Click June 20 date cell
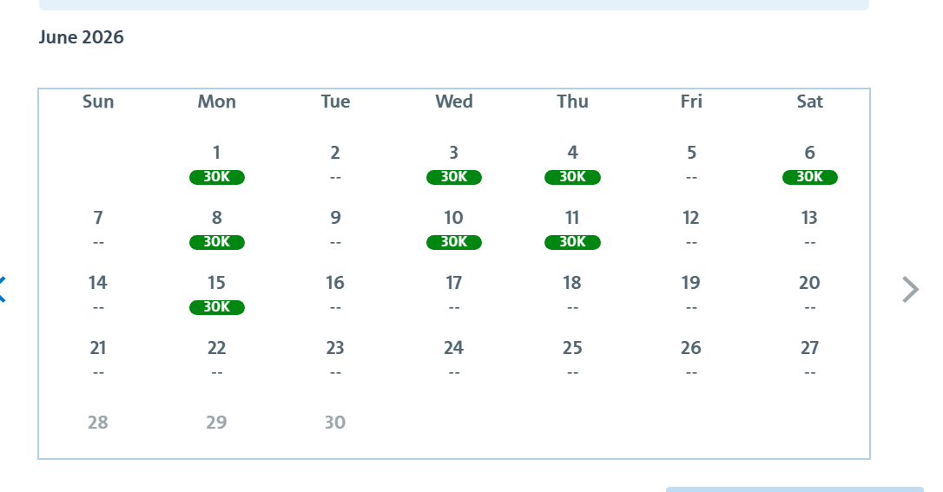943x492 pixels. [x=809, y=294]
